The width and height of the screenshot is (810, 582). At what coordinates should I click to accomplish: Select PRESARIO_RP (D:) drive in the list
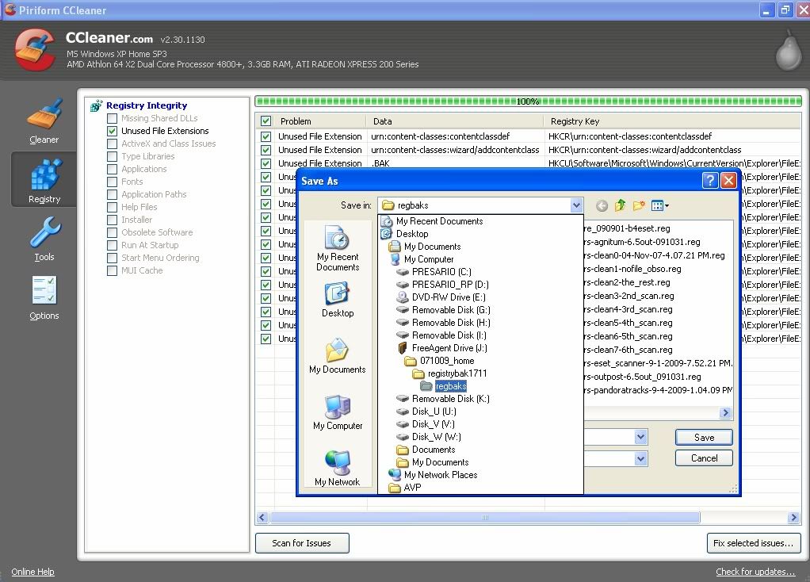[x=450, y=285]
